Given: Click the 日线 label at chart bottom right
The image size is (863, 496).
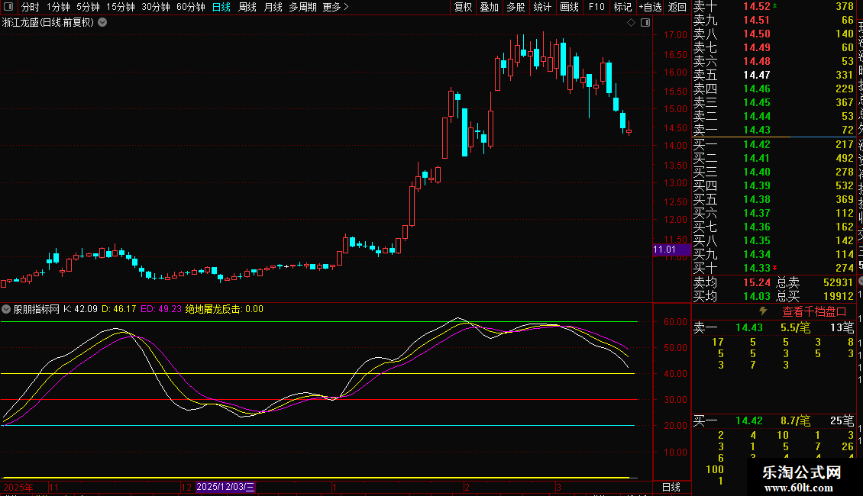Looking at the screenshot, I should (x=671, y=487).
